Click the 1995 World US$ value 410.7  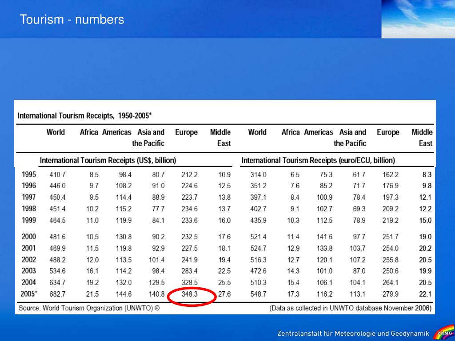(57, 175)
